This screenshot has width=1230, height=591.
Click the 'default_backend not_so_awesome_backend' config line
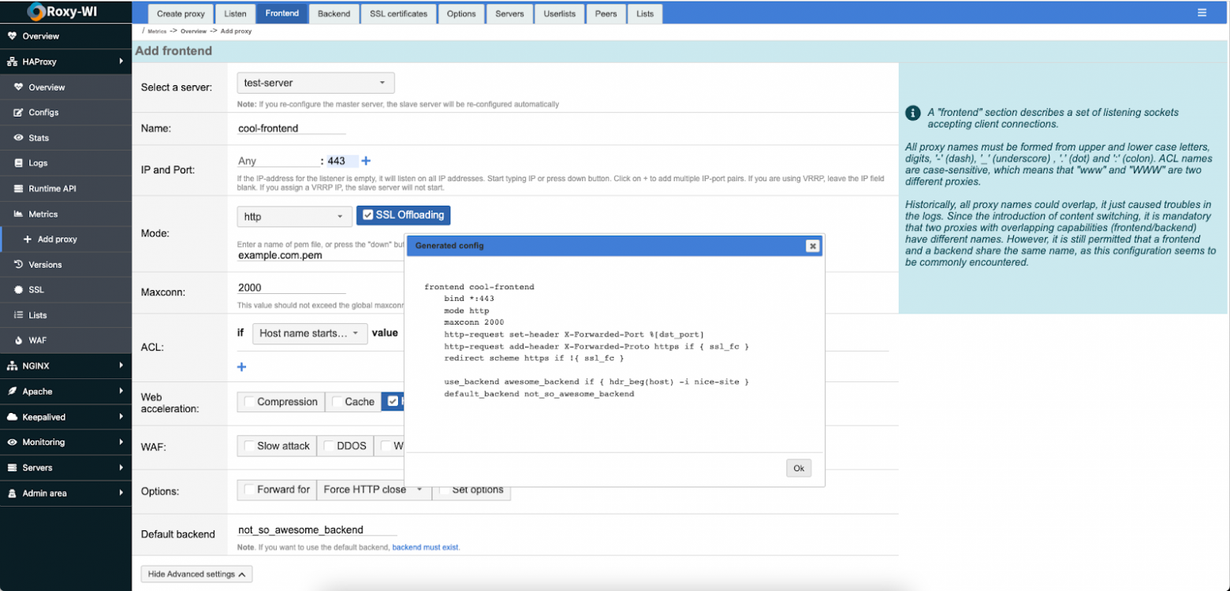tap(539, 394)
